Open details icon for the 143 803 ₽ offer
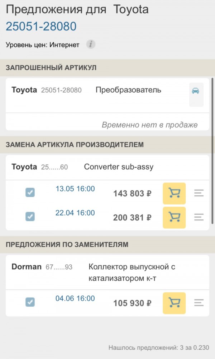Screen dimensions: 215x359 click(x=199, y=193)
